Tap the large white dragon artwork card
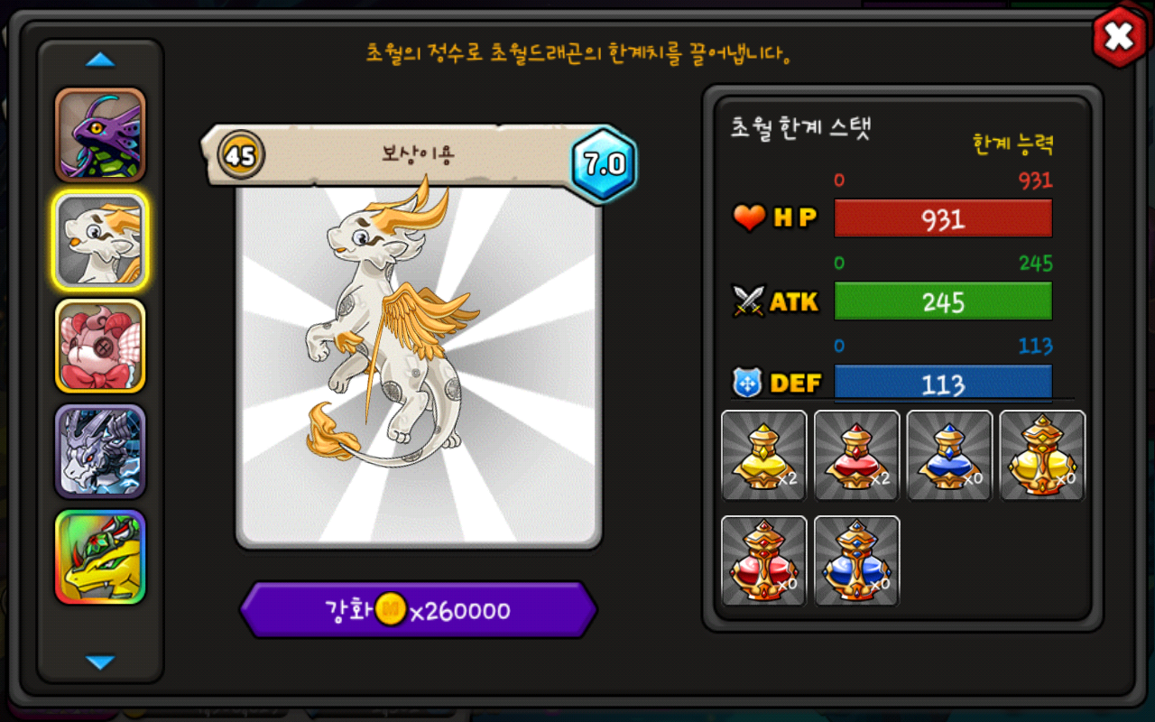The width and height of the screenshot is (1155, 722). (x=419, y=364)
